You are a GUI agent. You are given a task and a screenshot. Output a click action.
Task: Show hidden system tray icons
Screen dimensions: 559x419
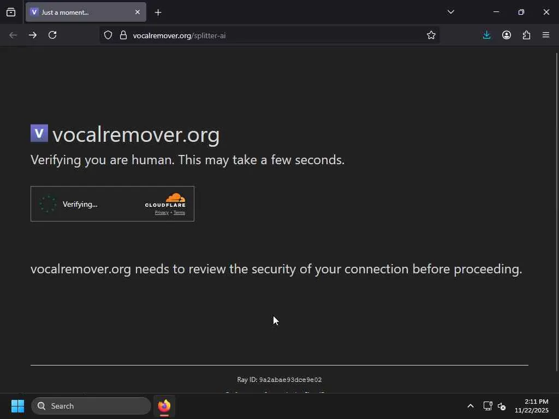pos(471,406)
